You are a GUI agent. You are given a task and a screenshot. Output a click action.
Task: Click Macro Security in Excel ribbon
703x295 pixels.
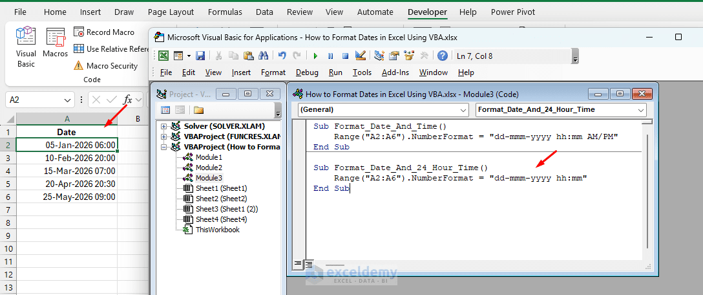pyautogui.click(x=106, y=65)
